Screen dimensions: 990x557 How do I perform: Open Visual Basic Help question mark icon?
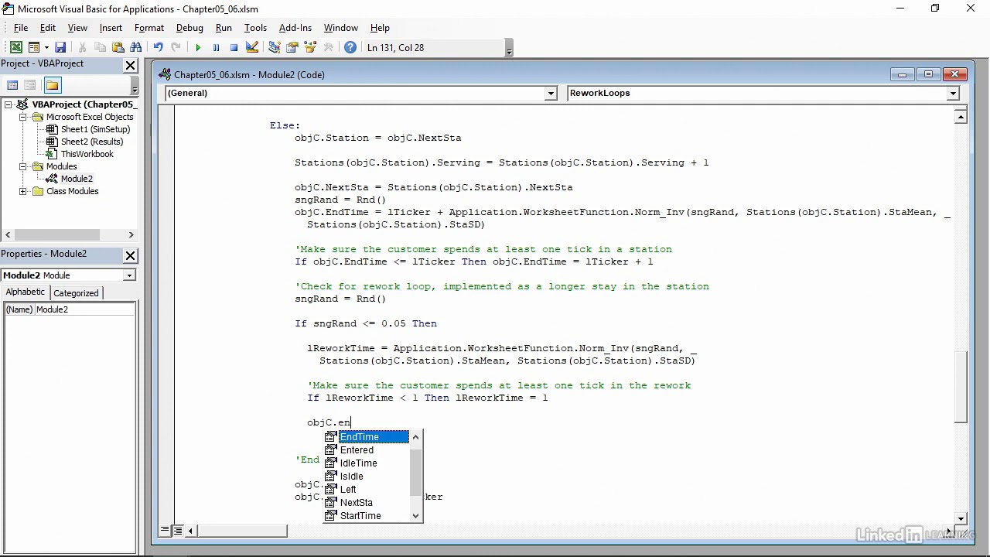tap(350, 47)
